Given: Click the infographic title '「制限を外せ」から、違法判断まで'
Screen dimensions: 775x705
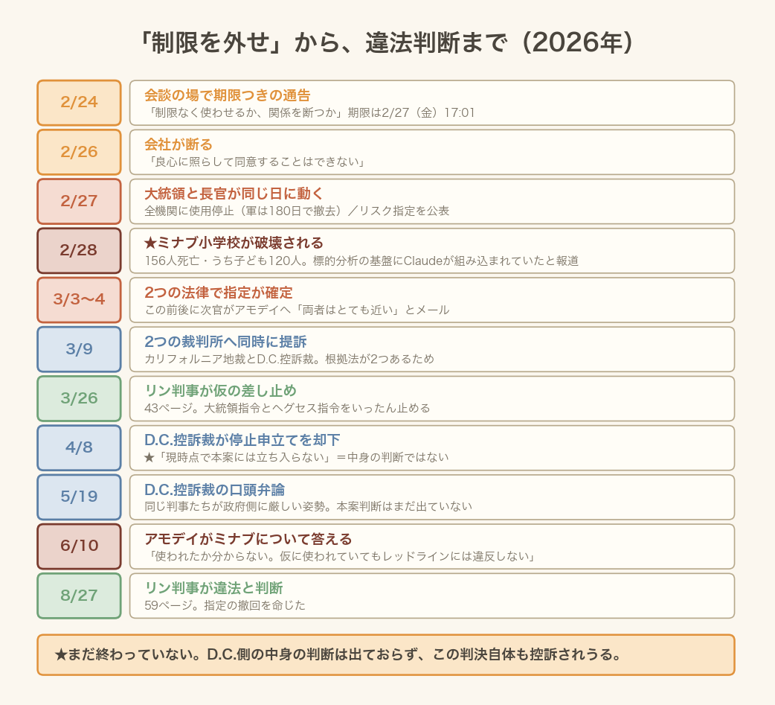Looking at the screenshot, I should pos(324,42).
